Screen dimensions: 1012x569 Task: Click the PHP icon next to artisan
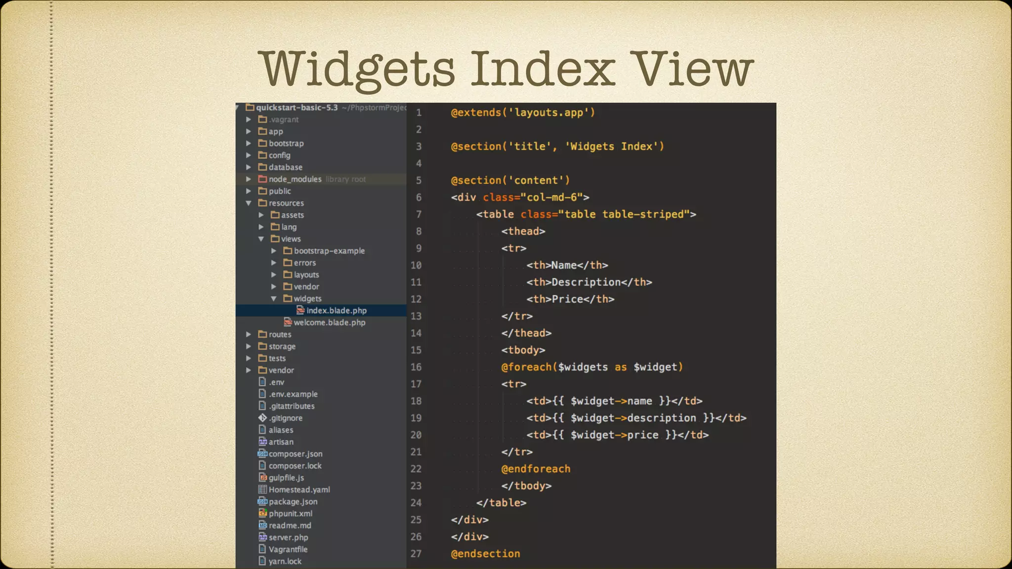pos(262,442)
